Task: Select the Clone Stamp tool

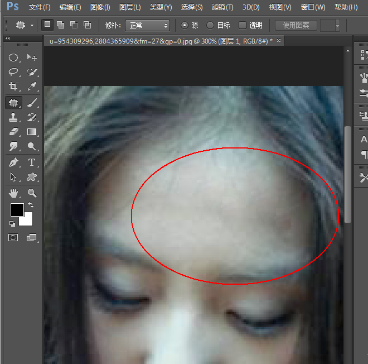Action: pos(13,117)
